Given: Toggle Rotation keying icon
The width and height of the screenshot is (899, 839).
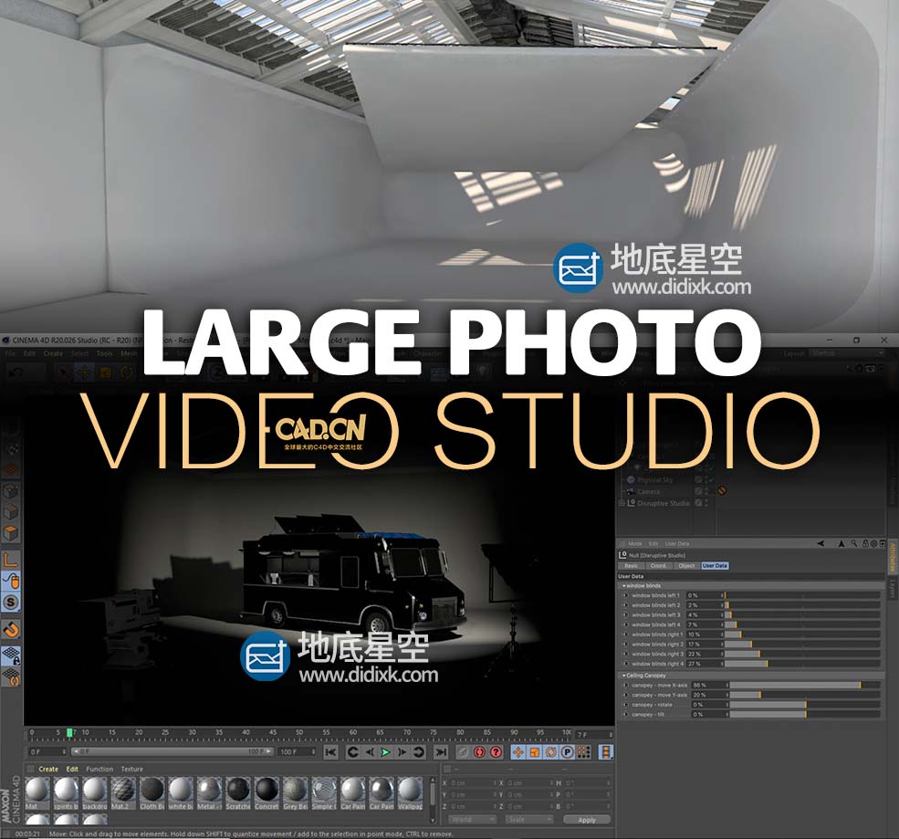Looking at the screenshot, I should (551, 752).
